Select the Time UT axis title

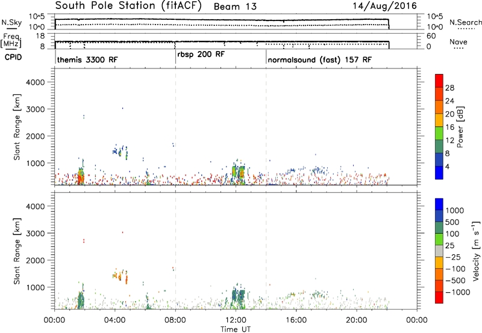236,329
